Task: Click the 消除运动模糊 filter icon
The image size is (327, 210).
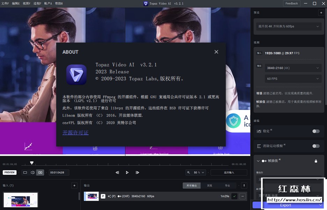Action: coord(259,146)
